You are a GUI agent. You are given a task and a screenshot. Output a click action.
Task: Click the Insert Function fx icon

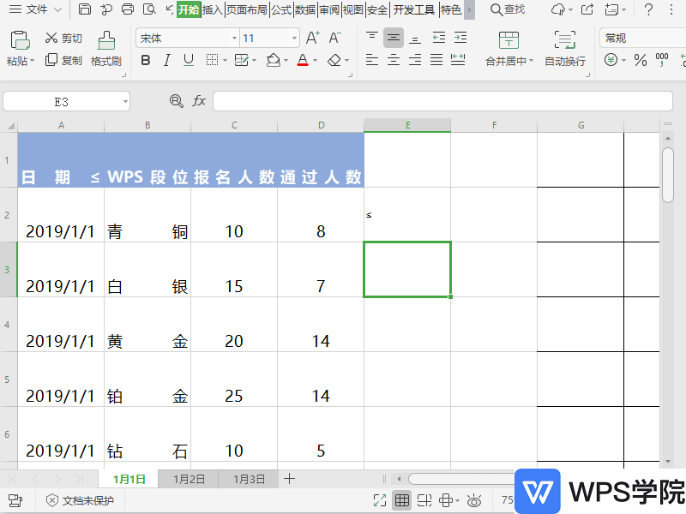[x=199, y=101]
